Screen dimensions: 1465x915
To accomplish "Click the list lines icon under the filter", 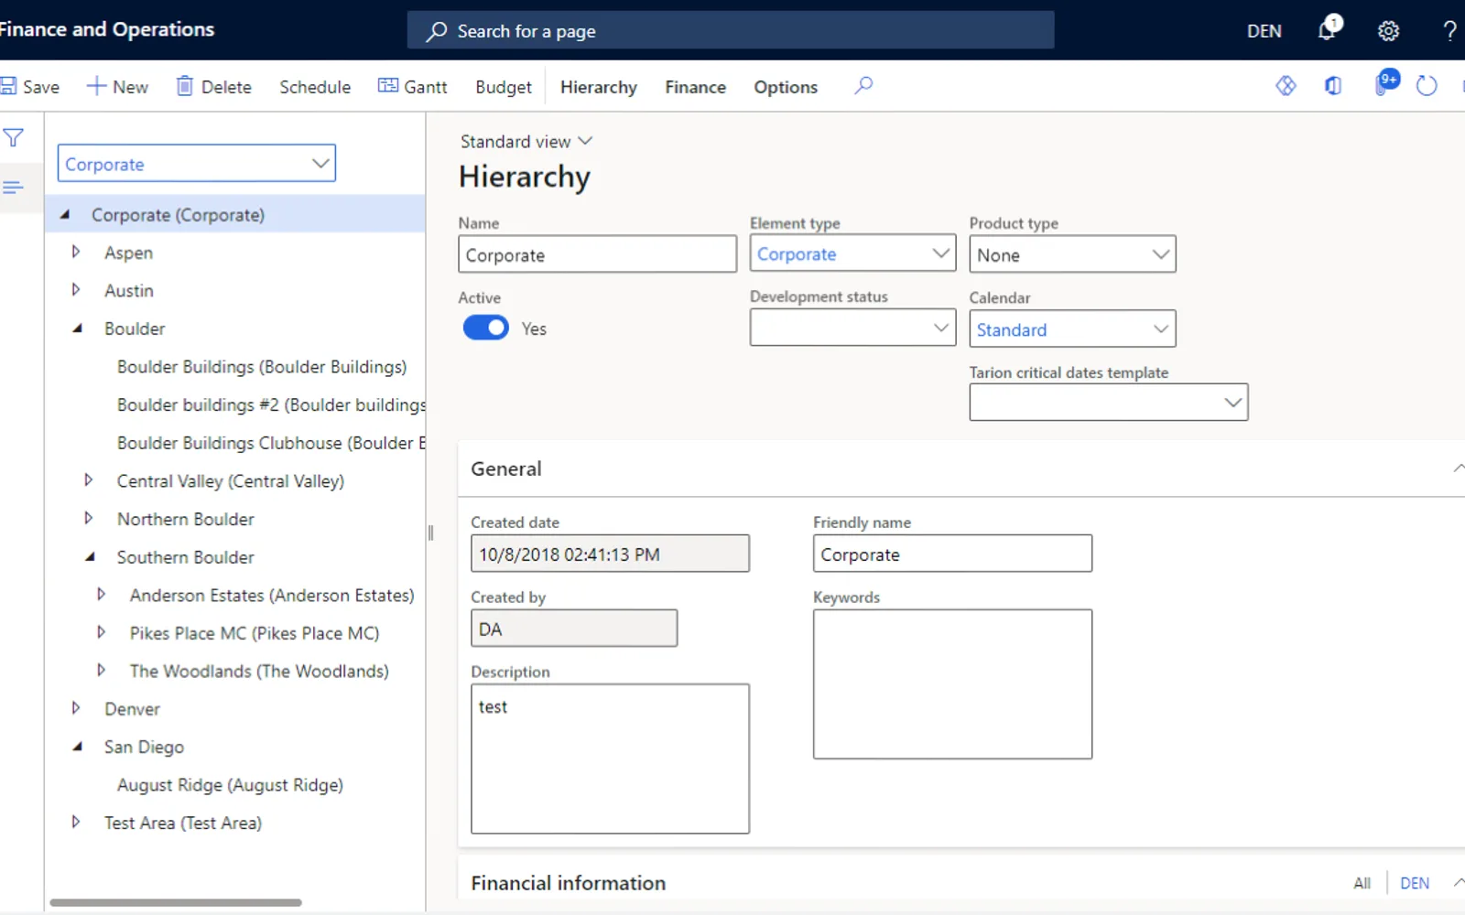I will pos(13,188).
